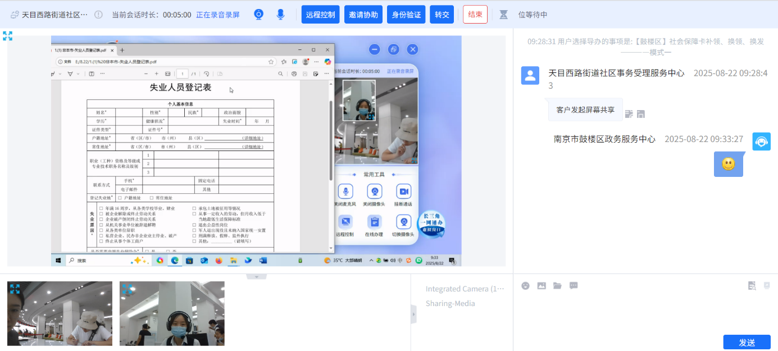
Task: Expand the shared screen to fullscreen
Action: (8, 36)
